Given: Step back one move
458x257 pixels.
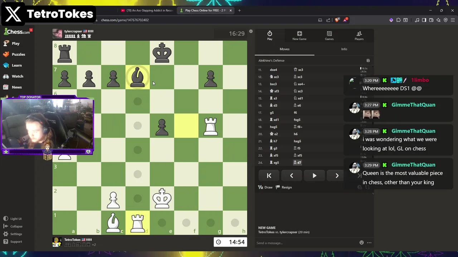Looking at the screenshot, I should coord(292,176).
